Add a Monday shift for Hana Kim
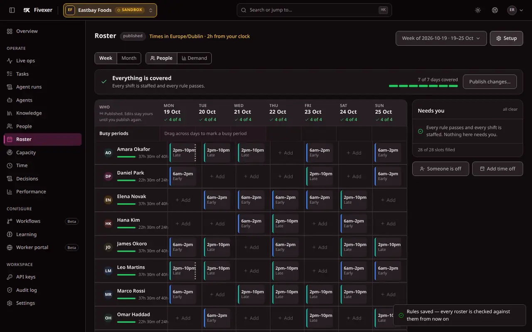 [183, 224]
